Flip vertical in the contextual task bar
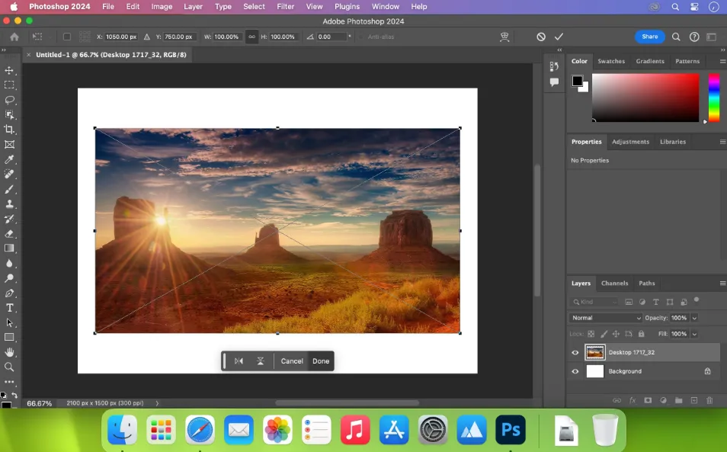This screenshot has width=727, height=452. coord(261,361)
